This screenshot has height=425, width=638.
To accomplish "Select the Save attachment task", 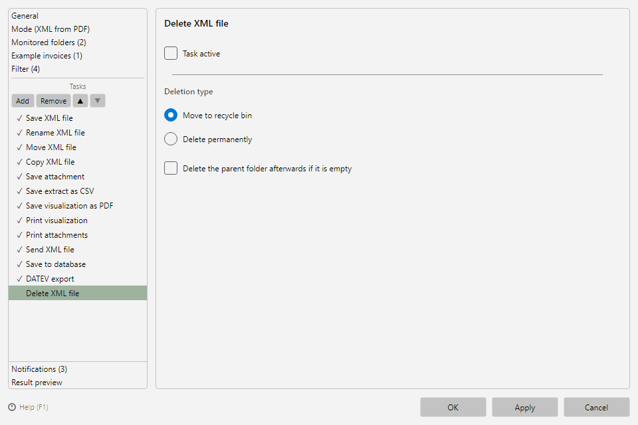I will point(55,177).
